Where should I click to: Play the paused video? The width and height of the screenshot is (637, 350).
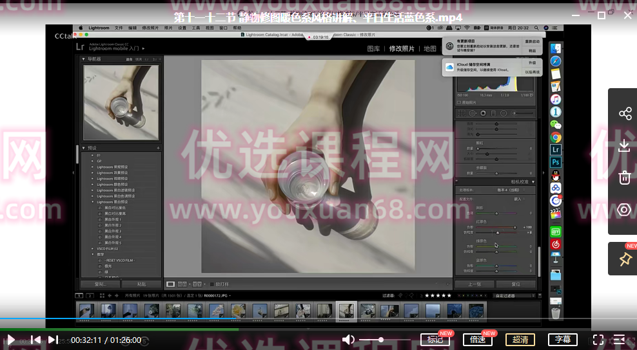point(11,340)
